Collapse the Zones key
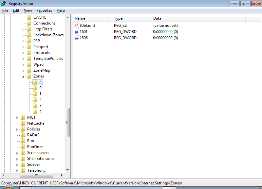 click(x=23, y=77)
